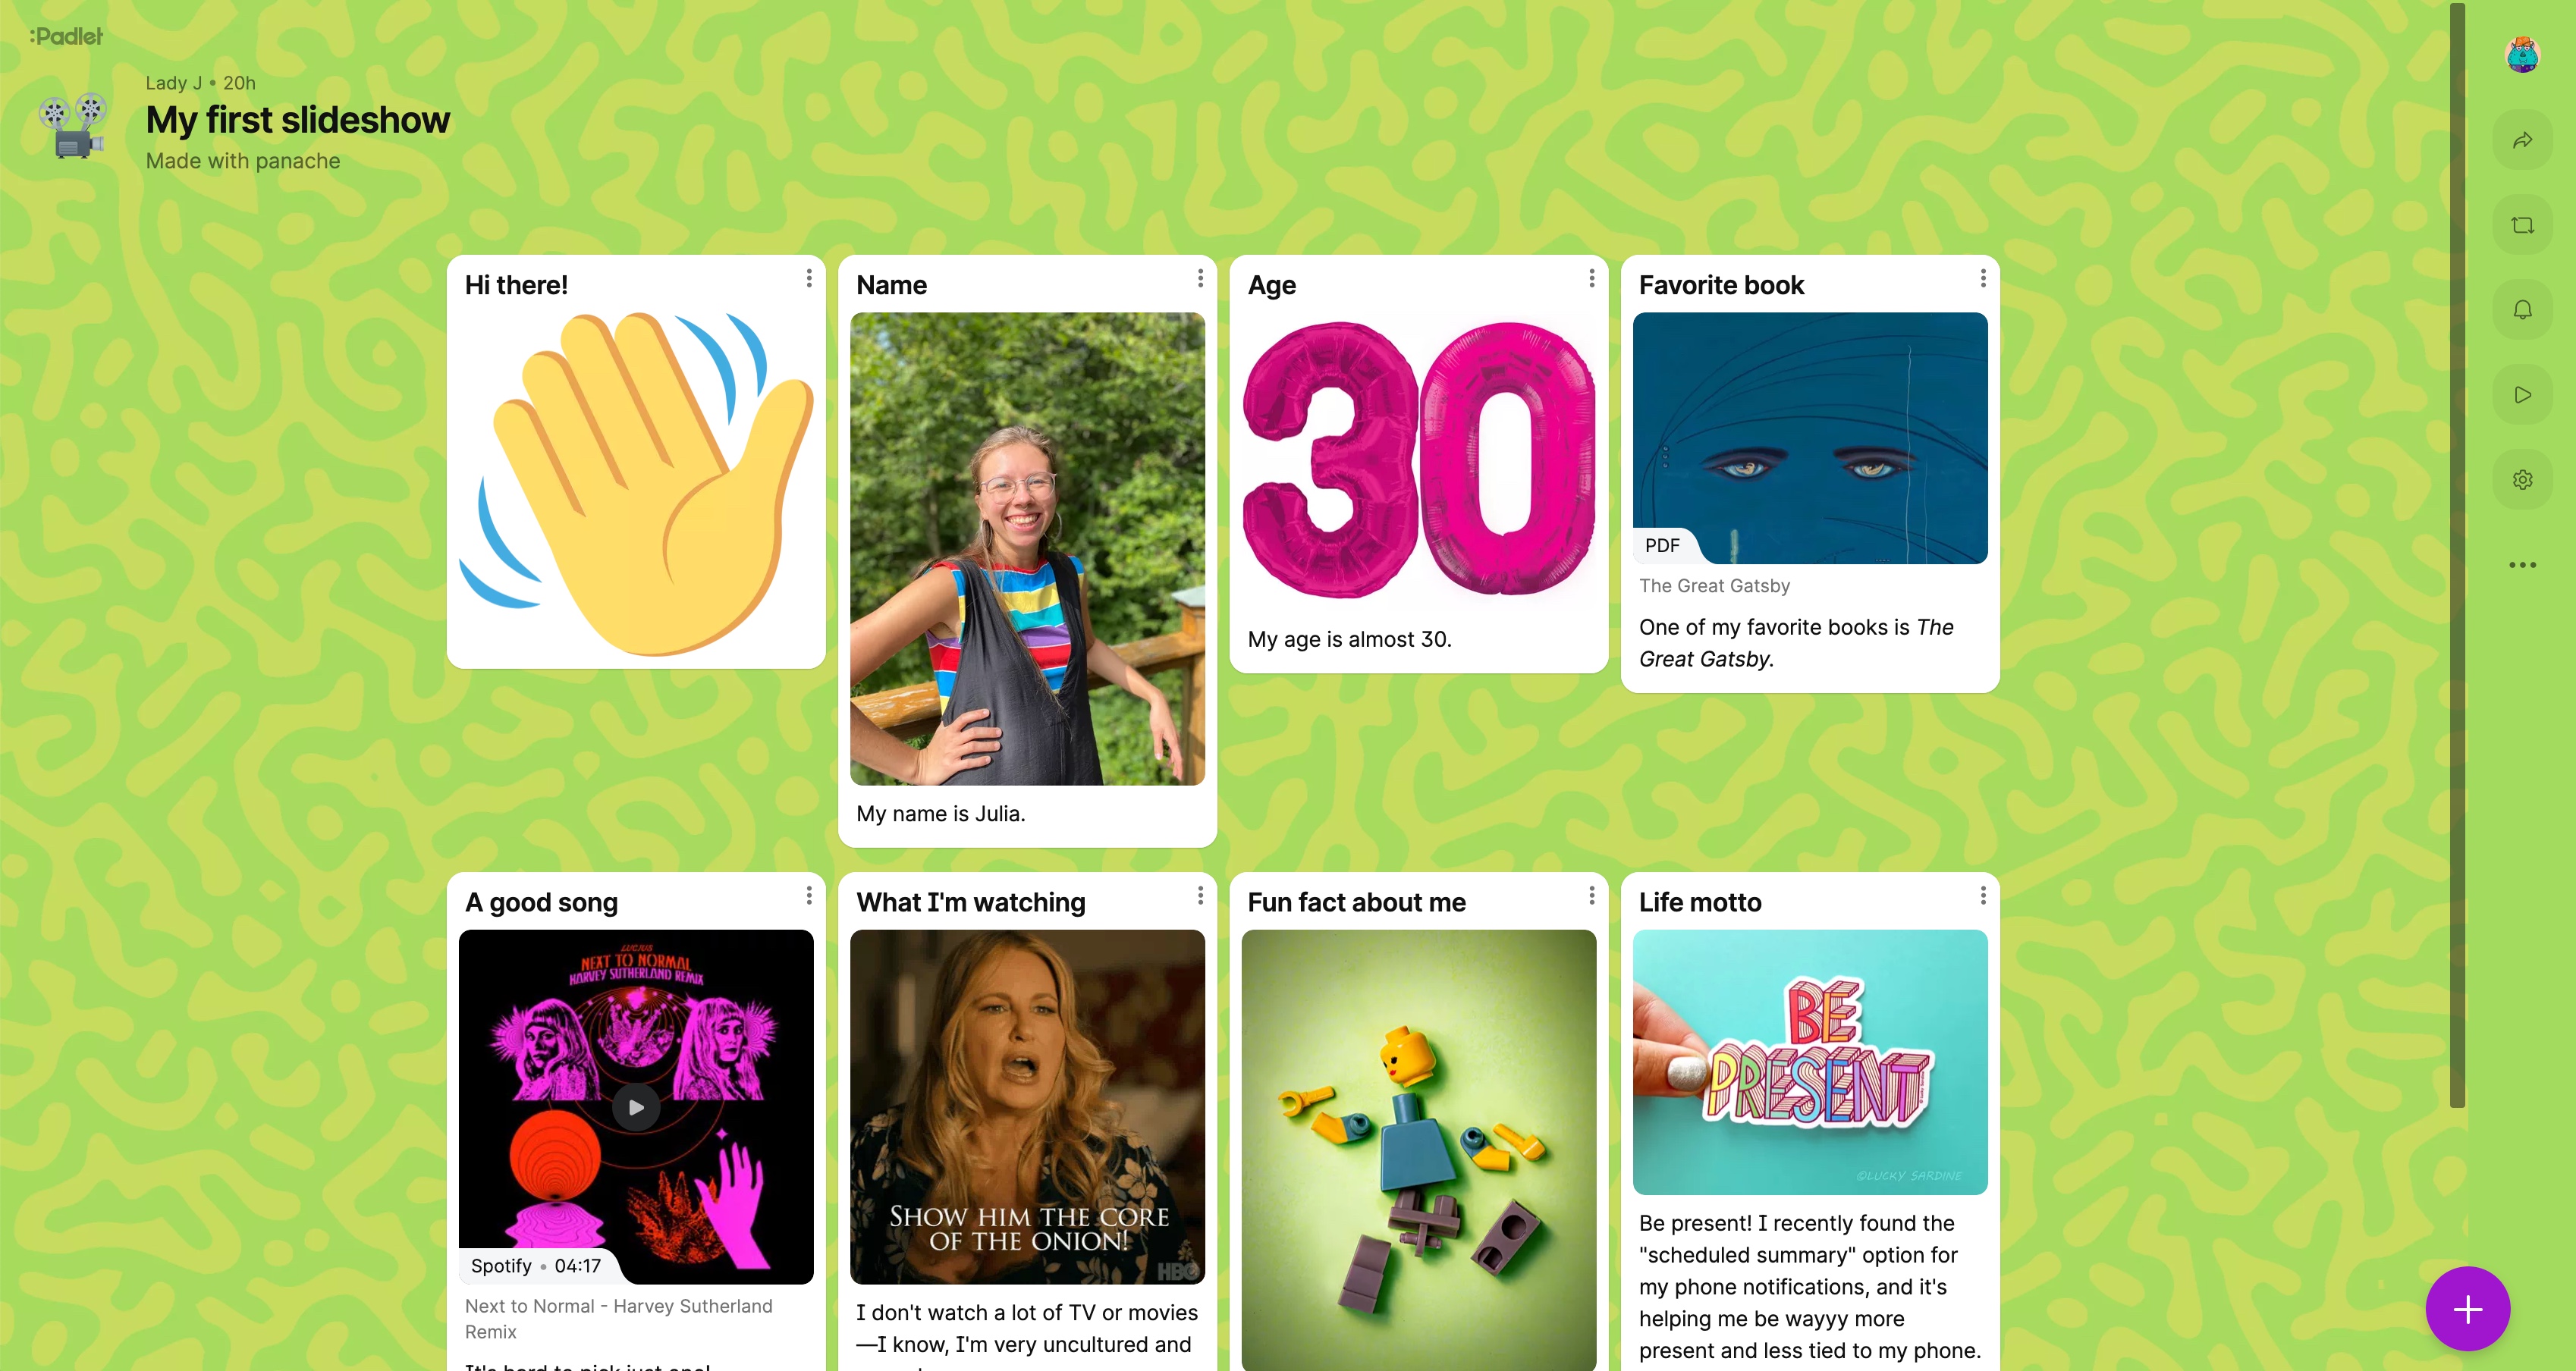Open options menu on Age post
Image resolution: width=2576 pixels, height=1371 pixels.
(1591, 279)
